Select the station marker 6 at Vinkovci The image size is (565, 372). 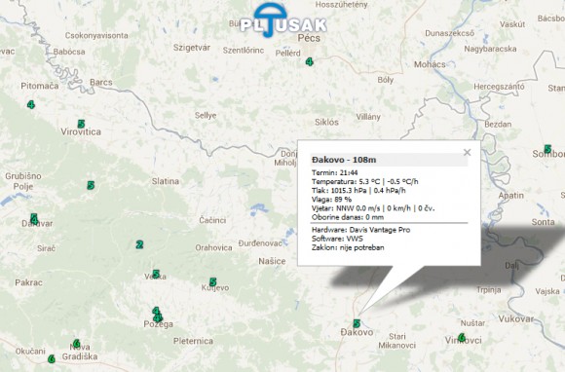coord(461,338)
